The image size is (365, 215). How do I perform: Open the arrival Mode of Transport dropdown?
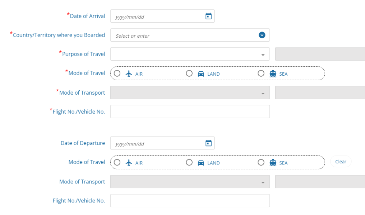(x=190, y=93)
